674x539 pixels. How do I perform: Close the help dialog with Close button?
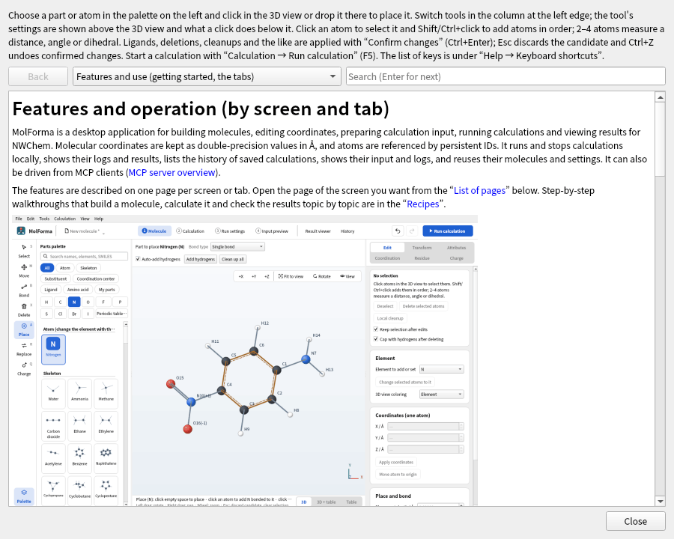point(635,521)
